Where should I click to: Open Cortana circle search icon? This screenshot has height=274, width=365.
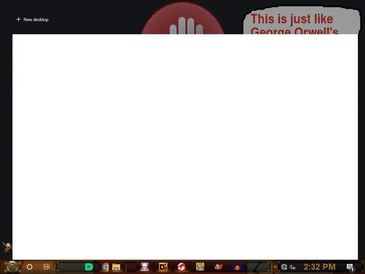click(30, 267)
